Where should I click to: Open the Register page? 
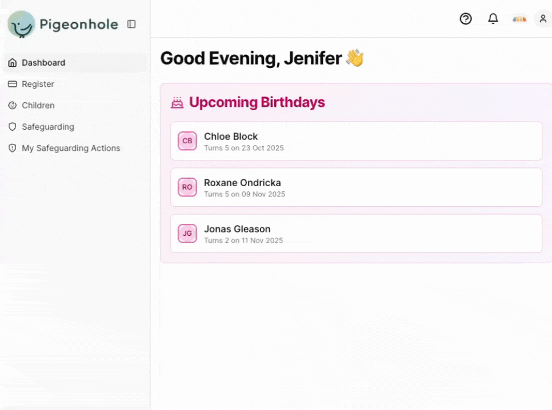38,84
